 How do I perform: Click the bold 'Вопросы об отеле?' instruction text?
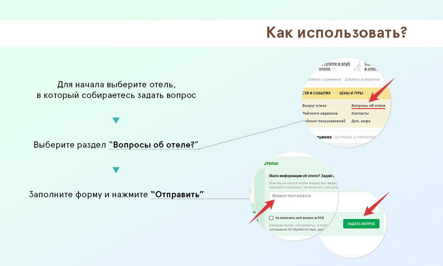pyautogui.click(x=154, y=145)
